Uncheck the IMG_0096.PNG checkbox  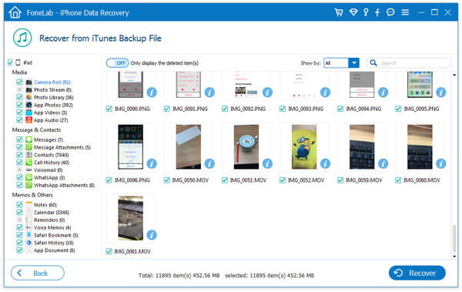click(x=109, y=180)
